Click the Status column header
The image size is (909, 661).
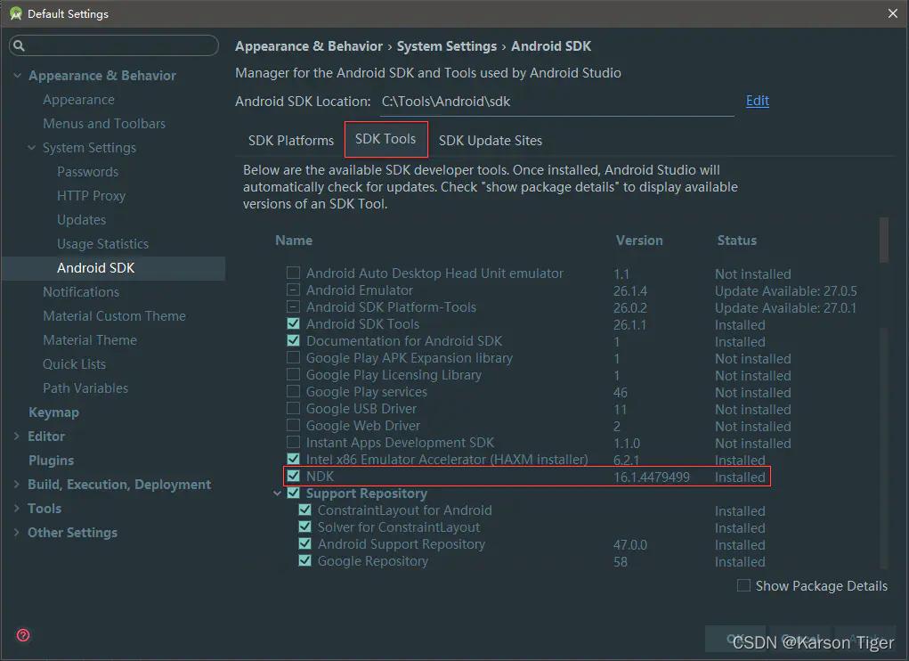pyautogui.click(x=737, y=240)
